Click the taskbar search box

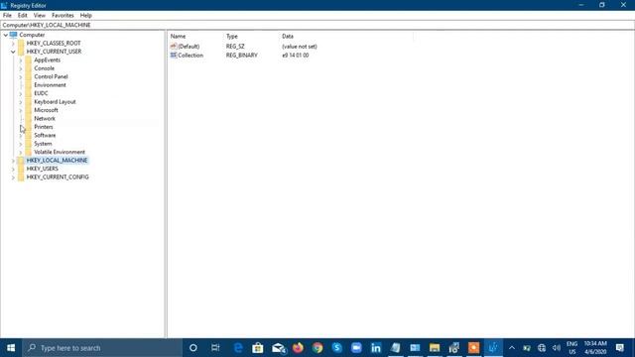click(102, 348)
